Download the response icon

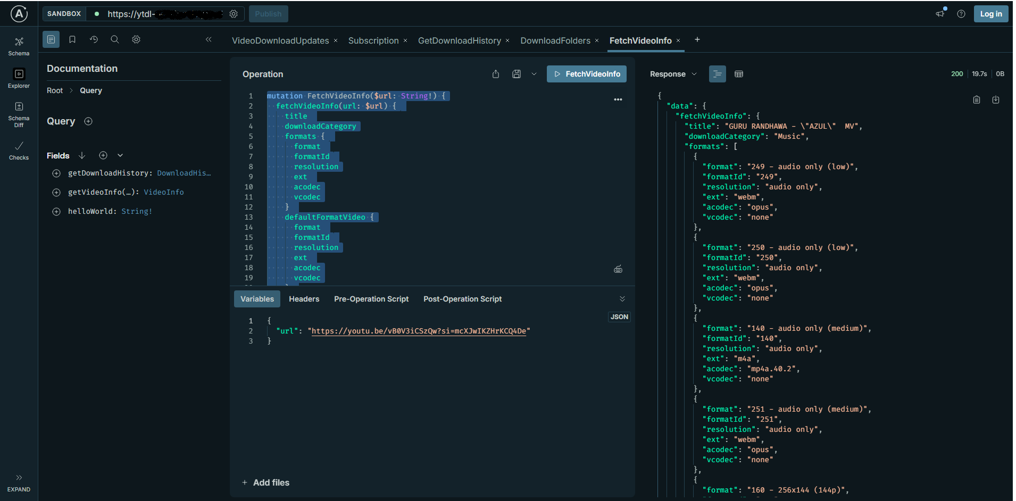click(x=996, y=100)
